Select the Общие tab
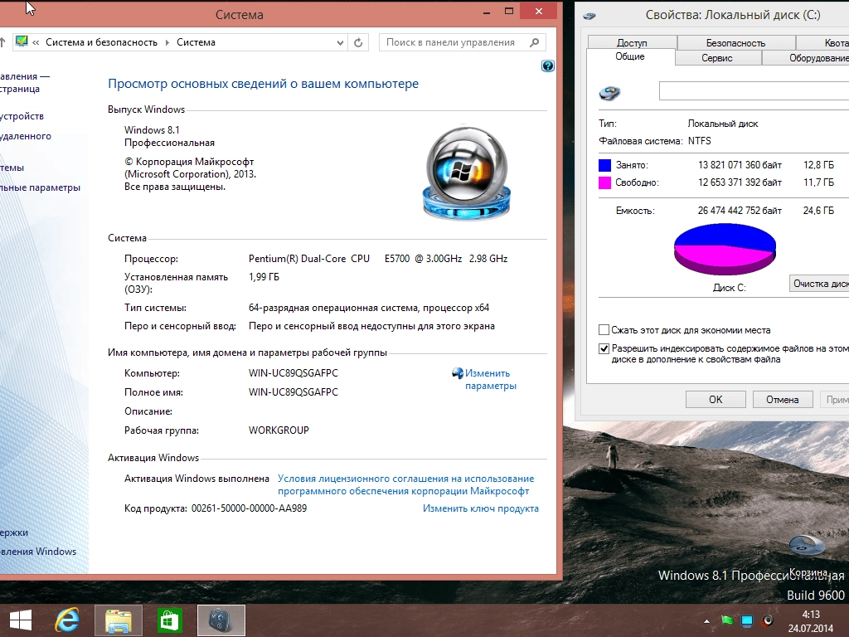This screenshot has width=849, height=637. click(x=630, y=56)
